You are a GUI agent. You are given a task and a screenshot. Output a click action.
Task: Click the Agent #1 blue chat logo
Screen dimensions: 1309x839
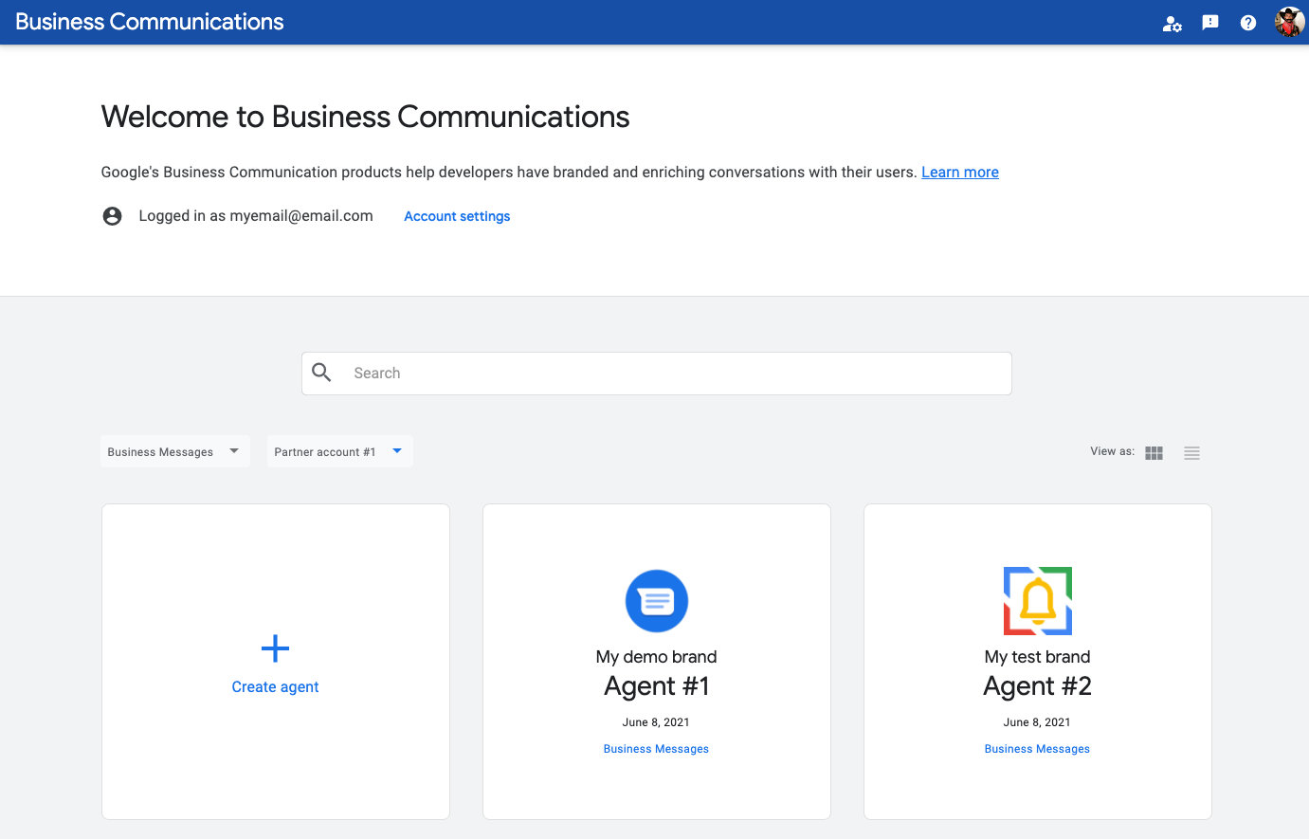pyautogui.click(x=656, y=601)
